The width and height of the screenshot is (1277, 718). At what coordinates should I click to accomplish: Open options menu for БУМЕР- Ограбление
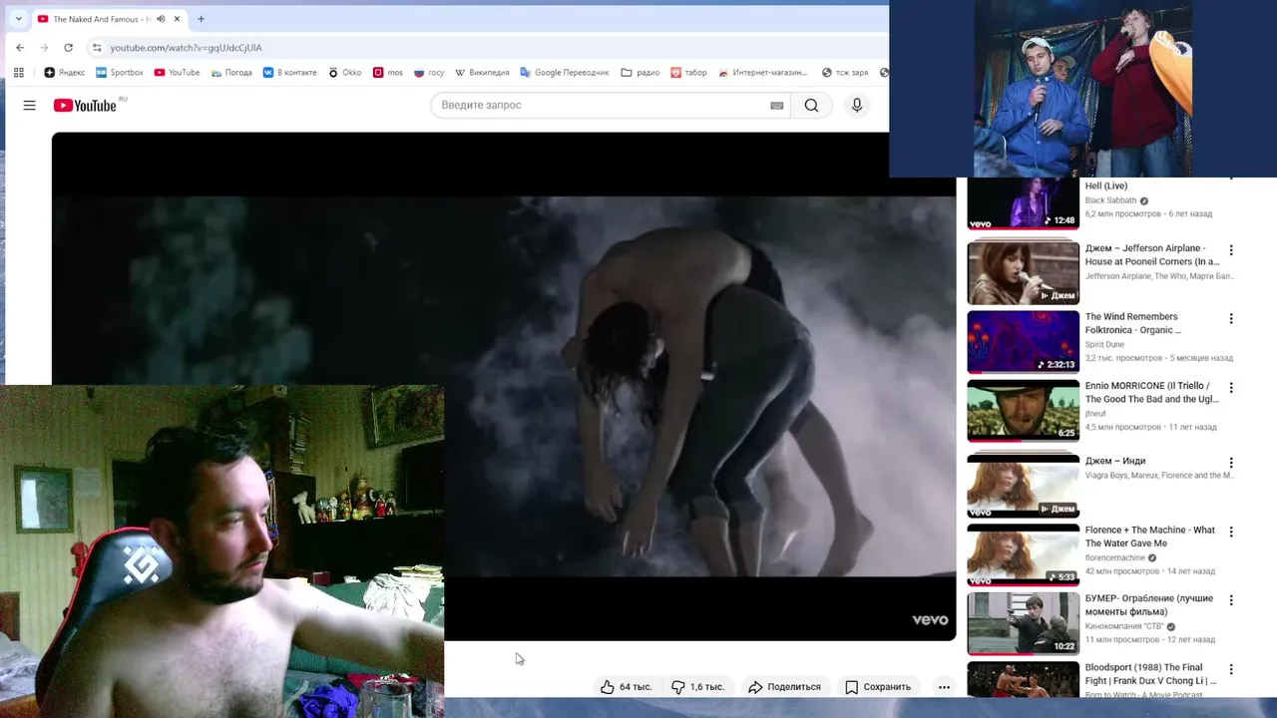pos(1231,600)
